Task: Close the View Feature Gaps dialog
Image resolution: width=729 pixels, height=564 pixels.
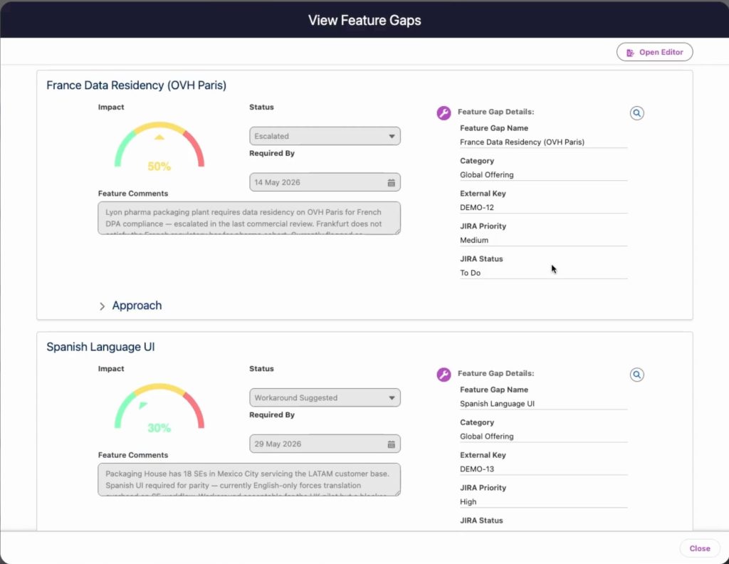Action: click(699, 548)
